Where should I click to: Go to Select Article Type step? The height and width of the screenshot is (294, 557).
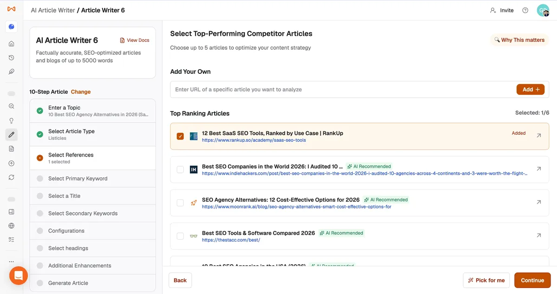pyautogui.click(x=92, y=134)
